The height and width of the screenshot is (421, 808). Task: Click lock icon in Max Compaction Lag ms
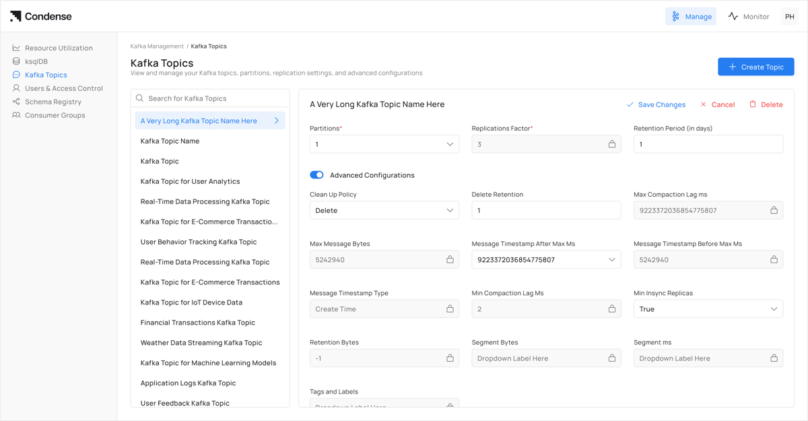(x=774, y=210)
